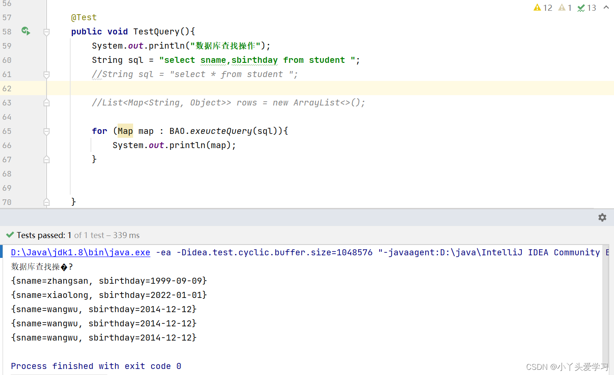Click line number 60 in the gutter
614x375 pixels.
(x=7, y=60)
